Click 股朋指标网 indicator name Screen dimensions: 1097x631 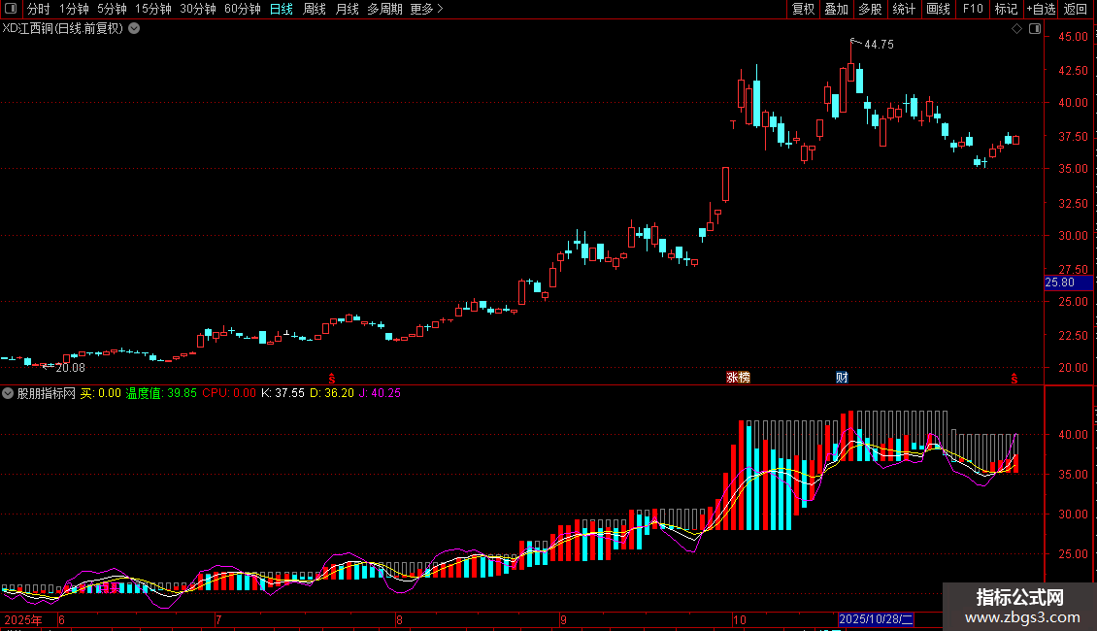tap(47, 393)
